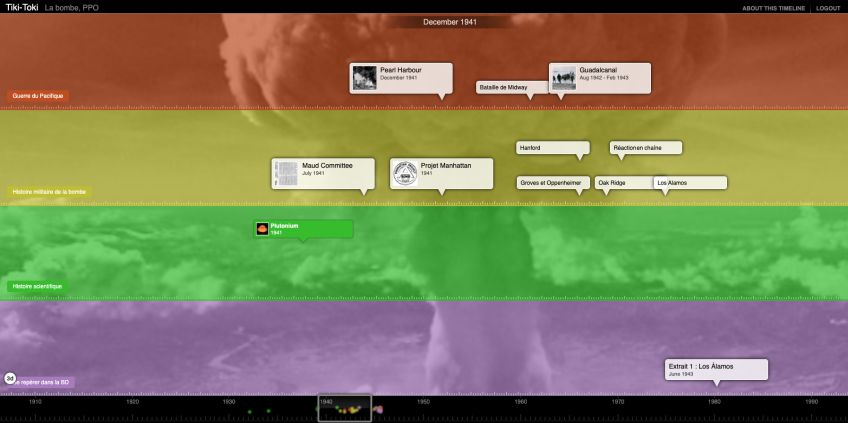Open the Hanford event card
The height and width of the screenshot is (423, 848).
(552, 148)
